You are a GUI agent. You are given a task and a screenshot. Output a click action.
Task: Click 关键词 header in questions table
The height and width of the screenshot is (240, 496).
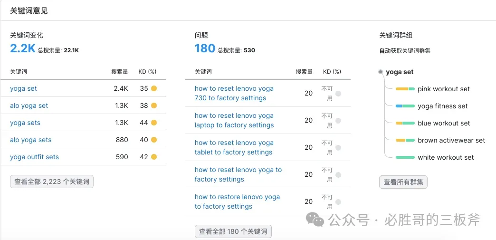pyautogui.click(x=203, y=72)
